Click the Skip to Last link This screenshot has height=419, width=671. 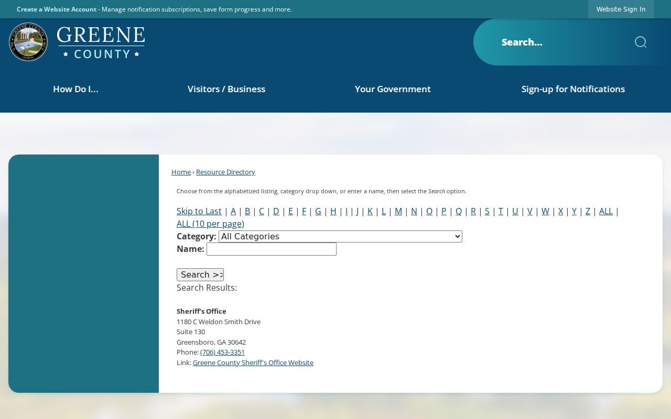click(199, 211)
